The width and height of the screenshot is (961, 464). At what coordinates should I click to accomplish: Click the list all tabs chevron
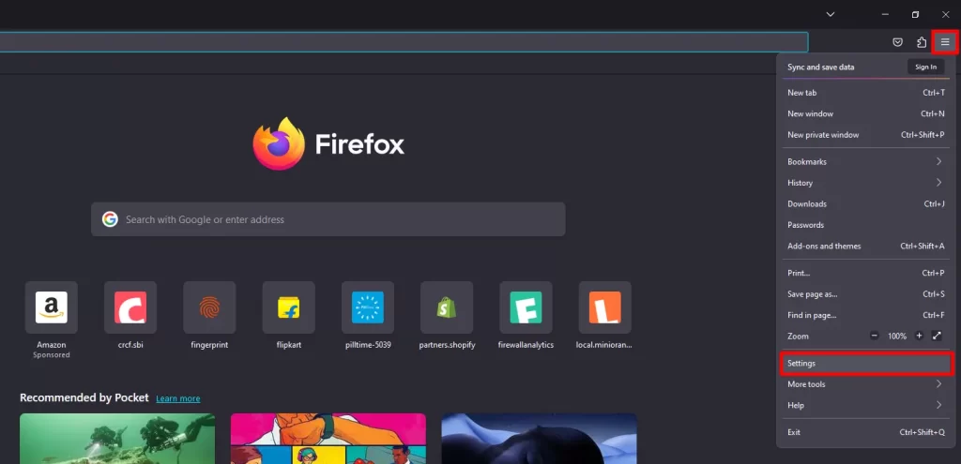830,14
